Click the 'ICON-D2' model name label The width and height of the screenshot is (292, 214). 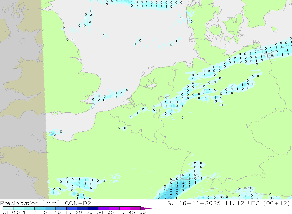(x=77, y=203)
